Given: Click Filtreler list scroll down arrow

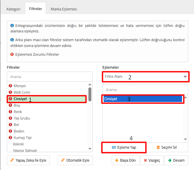Looking at the screenshot, I should pos(90,149).
